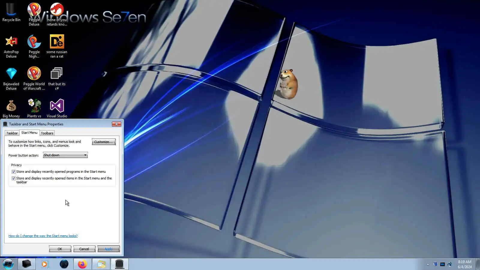The height and width of the screenshot is (270, 480).
Task: Click the Taskbar Properties taskbar button
Action: 120,264
